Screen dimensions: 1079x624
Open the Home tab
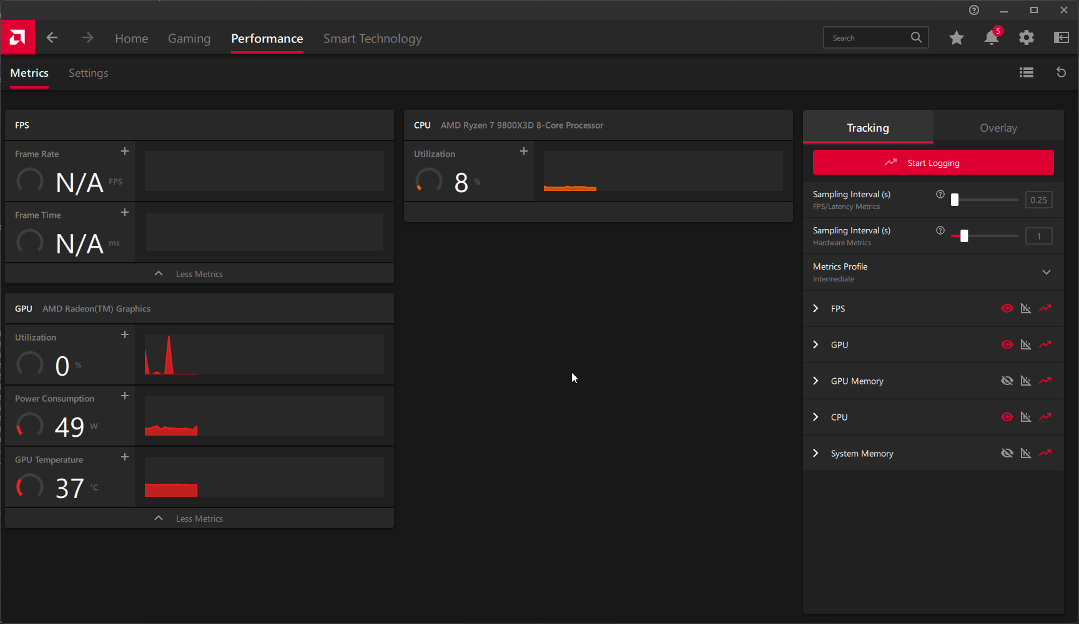[132, 39]
